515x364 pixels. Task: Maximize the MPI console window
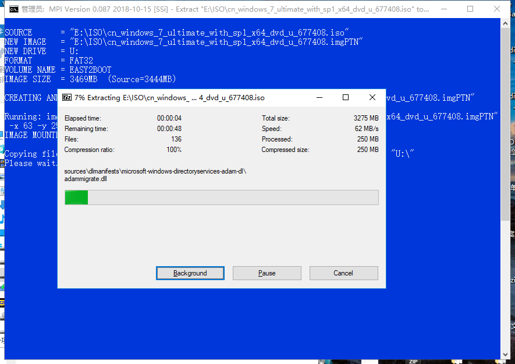470,9
